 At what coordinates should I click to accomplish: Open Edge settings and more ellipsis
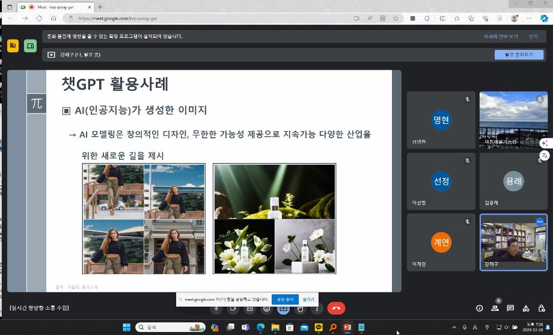(529, 19)
